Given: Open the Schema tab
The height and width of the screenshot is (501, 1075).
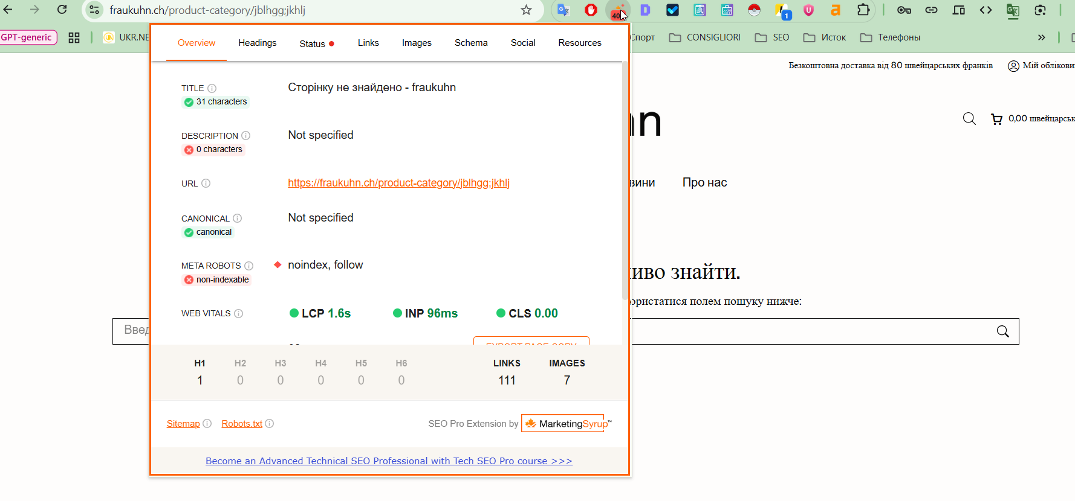Looking at the screenshot, I should click(x=471, y=43).
